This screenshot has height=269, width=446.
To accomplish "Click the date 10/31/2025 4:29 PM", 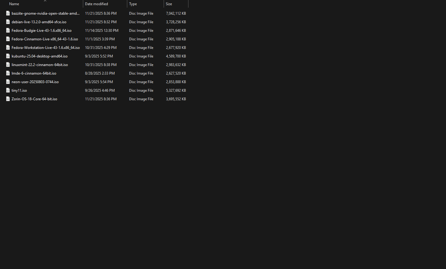I will pos(101,48).
